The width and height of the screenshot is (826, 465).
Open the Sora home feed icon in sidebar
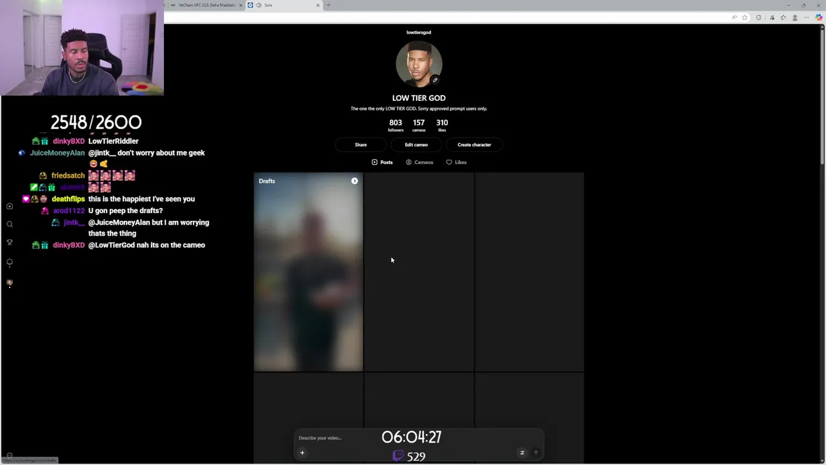(x=10, y=206)
